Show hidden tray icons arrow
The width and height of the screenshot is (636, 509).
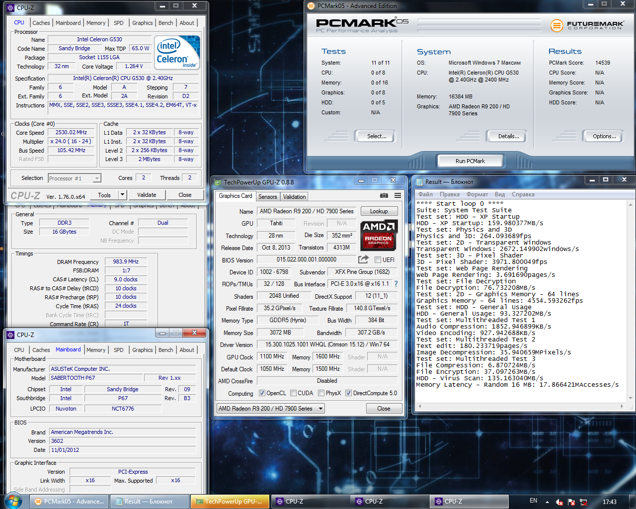(x=547, y=502)
